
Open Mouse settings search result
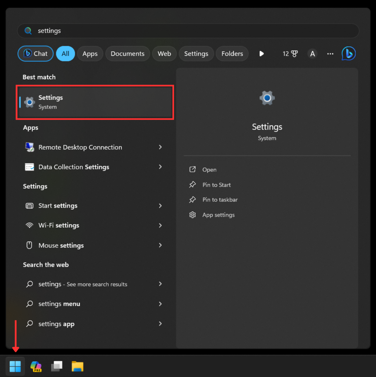[61, 245]
